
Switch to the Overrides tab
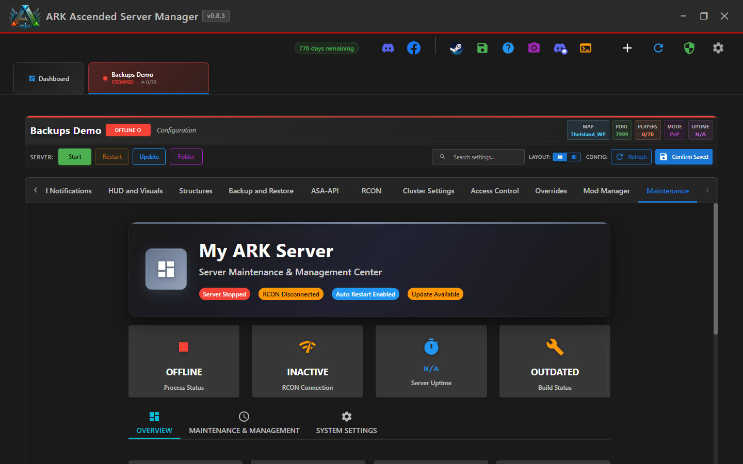[x=551, y=191]
